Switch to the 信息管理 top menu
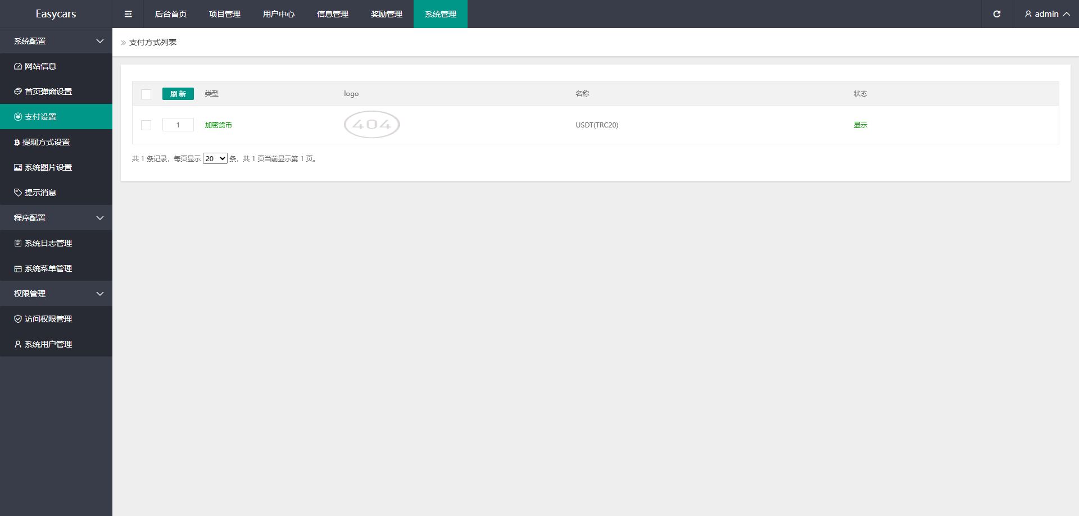 pyautogui.click(x=333, y=14)
